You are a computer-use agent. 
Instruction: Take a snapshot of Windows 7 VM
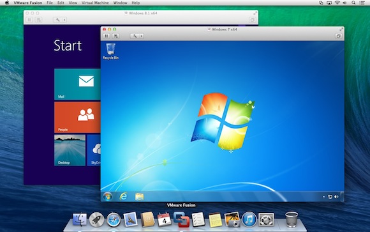(115, 36)
